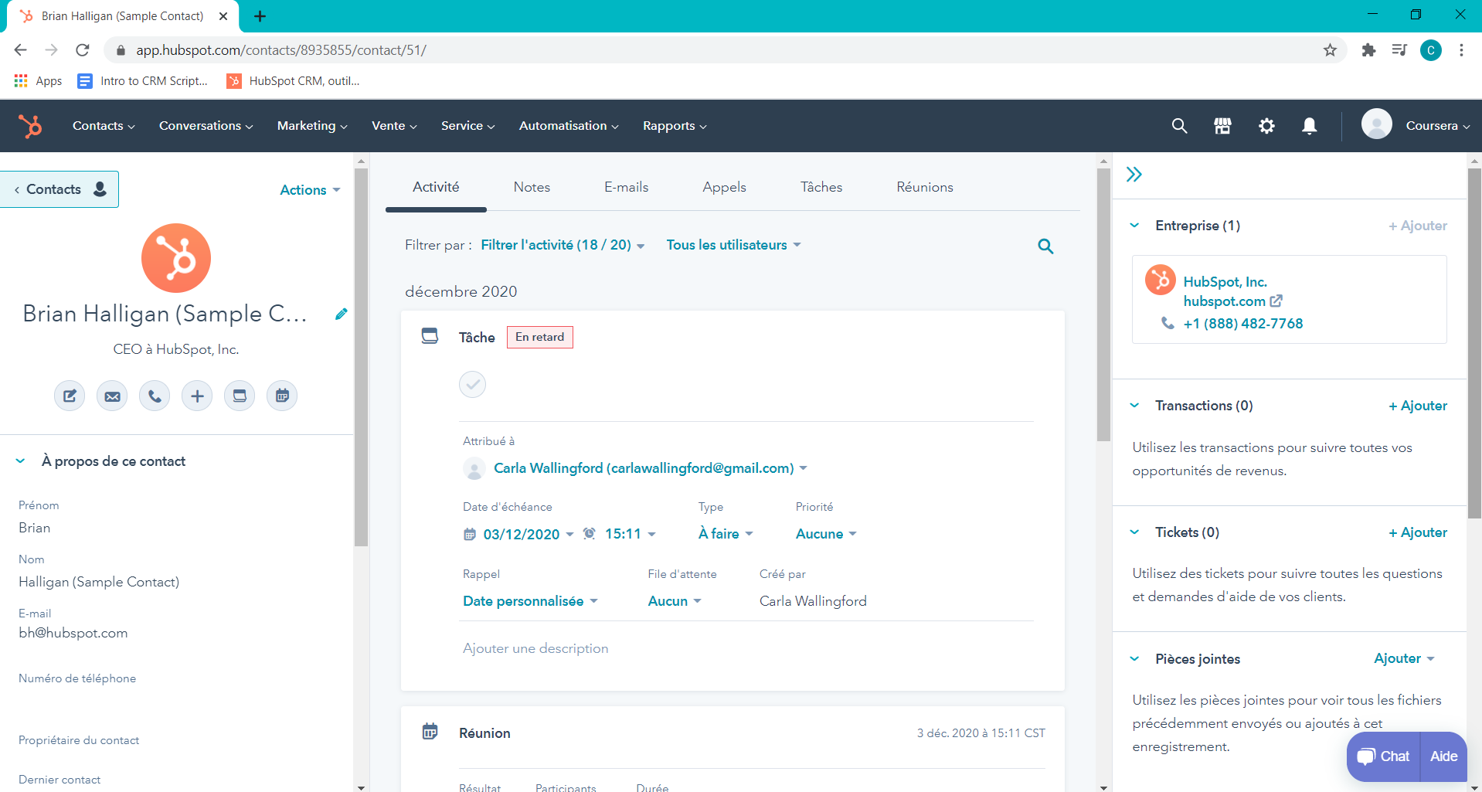Screen dimensions: 1482x792
Task: Open the Chat widget button
Action: click(x=1384, y=756)
